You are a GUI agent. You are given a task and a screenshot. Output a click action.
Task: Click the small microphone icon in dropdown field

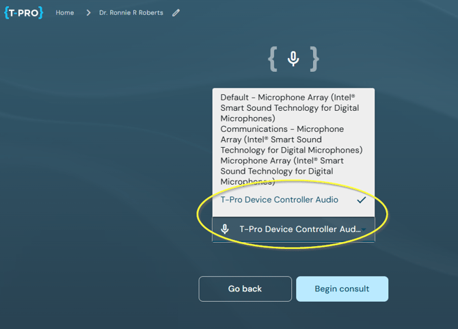pos(225,229)
